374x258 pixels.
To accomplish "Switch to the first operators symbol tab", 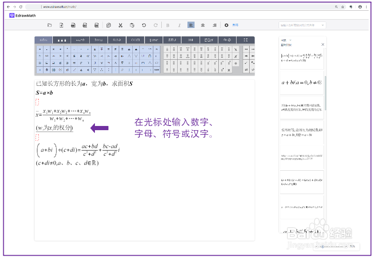I will click(x=43, y=40).
